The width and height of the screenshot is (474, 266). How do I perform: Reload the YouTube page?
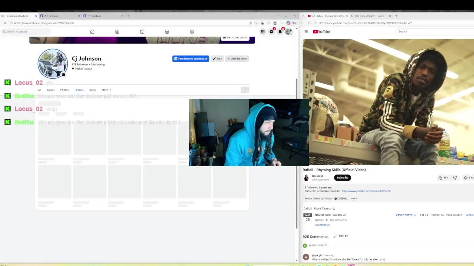click(309, 23)
